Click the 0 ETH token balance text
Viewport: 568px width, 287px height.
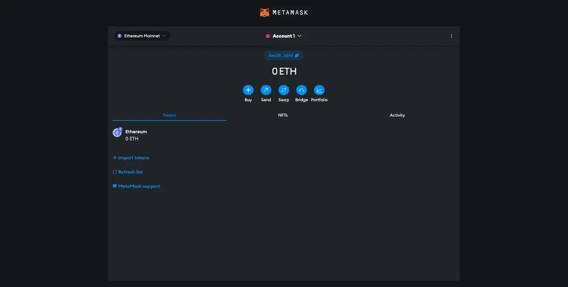point(132,139)
